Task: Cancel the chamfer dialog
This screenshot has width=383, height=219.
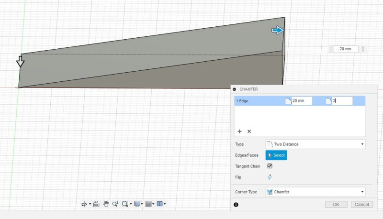Action: click(362, 204)
